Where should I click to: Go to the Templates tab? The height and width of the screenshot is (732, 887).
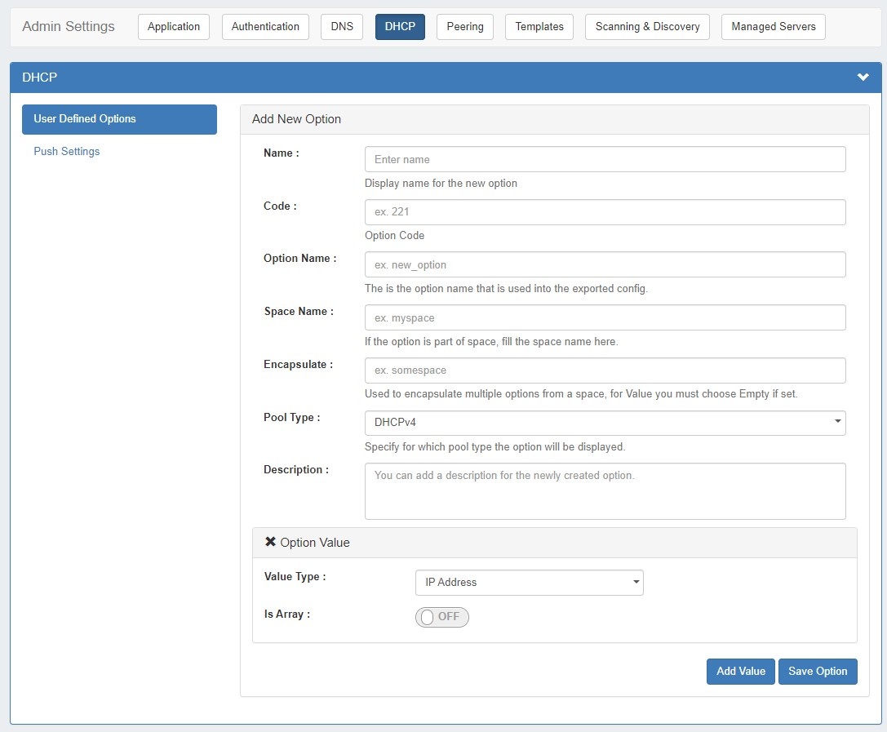tap(539, 26)
